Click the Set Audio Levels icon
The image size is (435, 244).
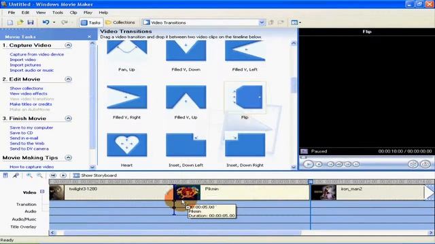pos(5,176)
